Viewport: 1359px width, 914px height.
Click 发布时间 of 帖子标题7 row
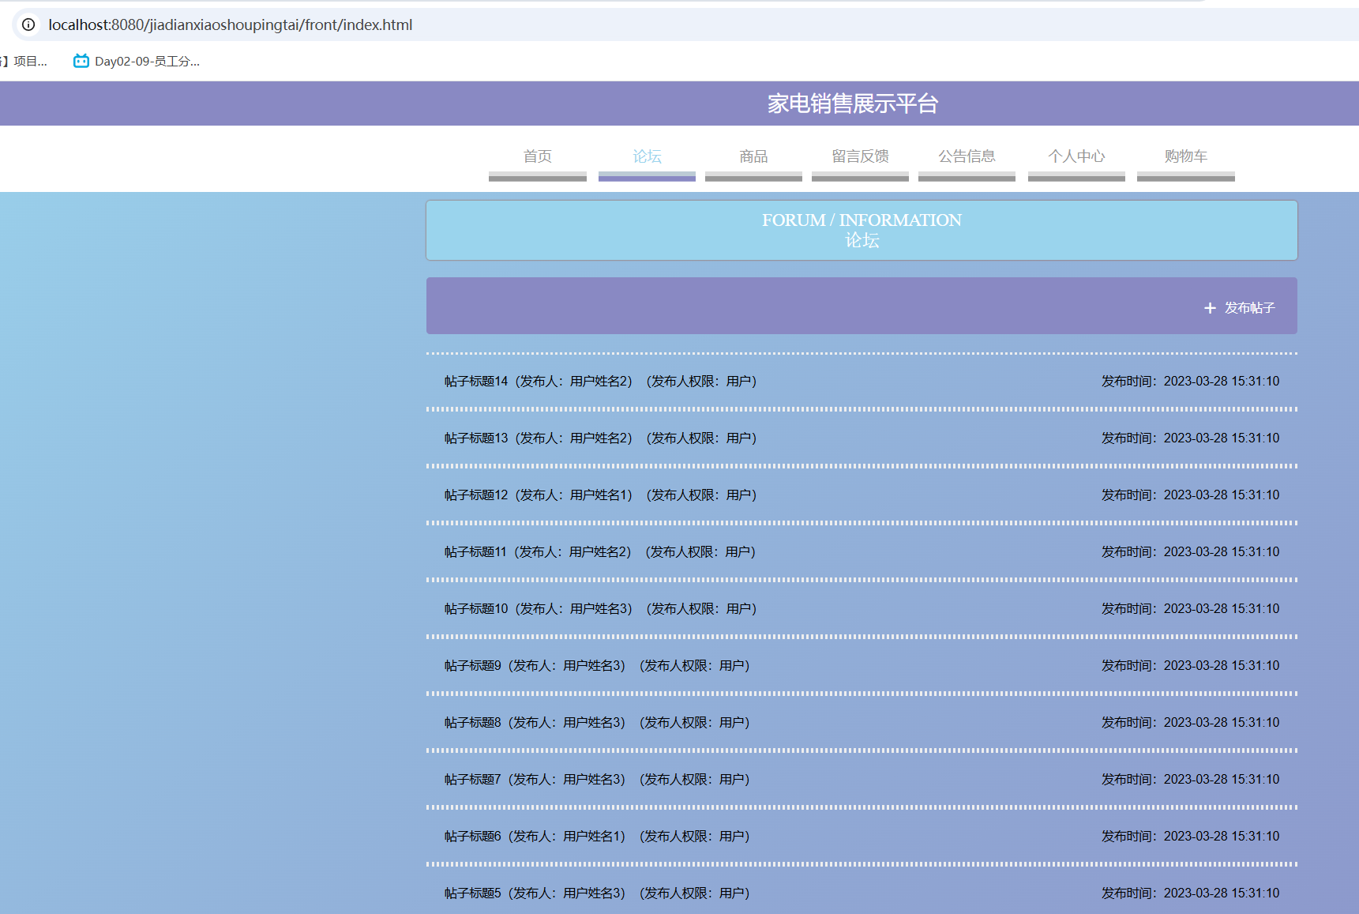(x=1191, y=780)
